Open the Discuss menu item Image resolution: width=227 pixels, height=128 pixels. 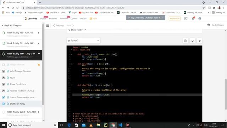[83, 18]
